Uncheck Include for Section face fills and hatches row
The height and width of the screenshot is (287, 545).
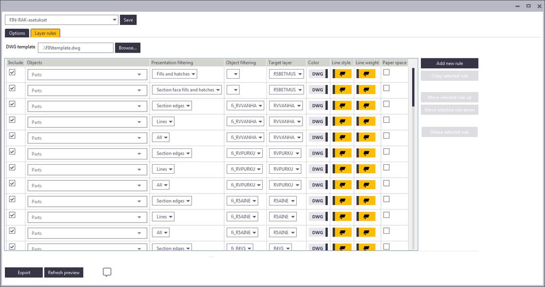tap(12, 88)
